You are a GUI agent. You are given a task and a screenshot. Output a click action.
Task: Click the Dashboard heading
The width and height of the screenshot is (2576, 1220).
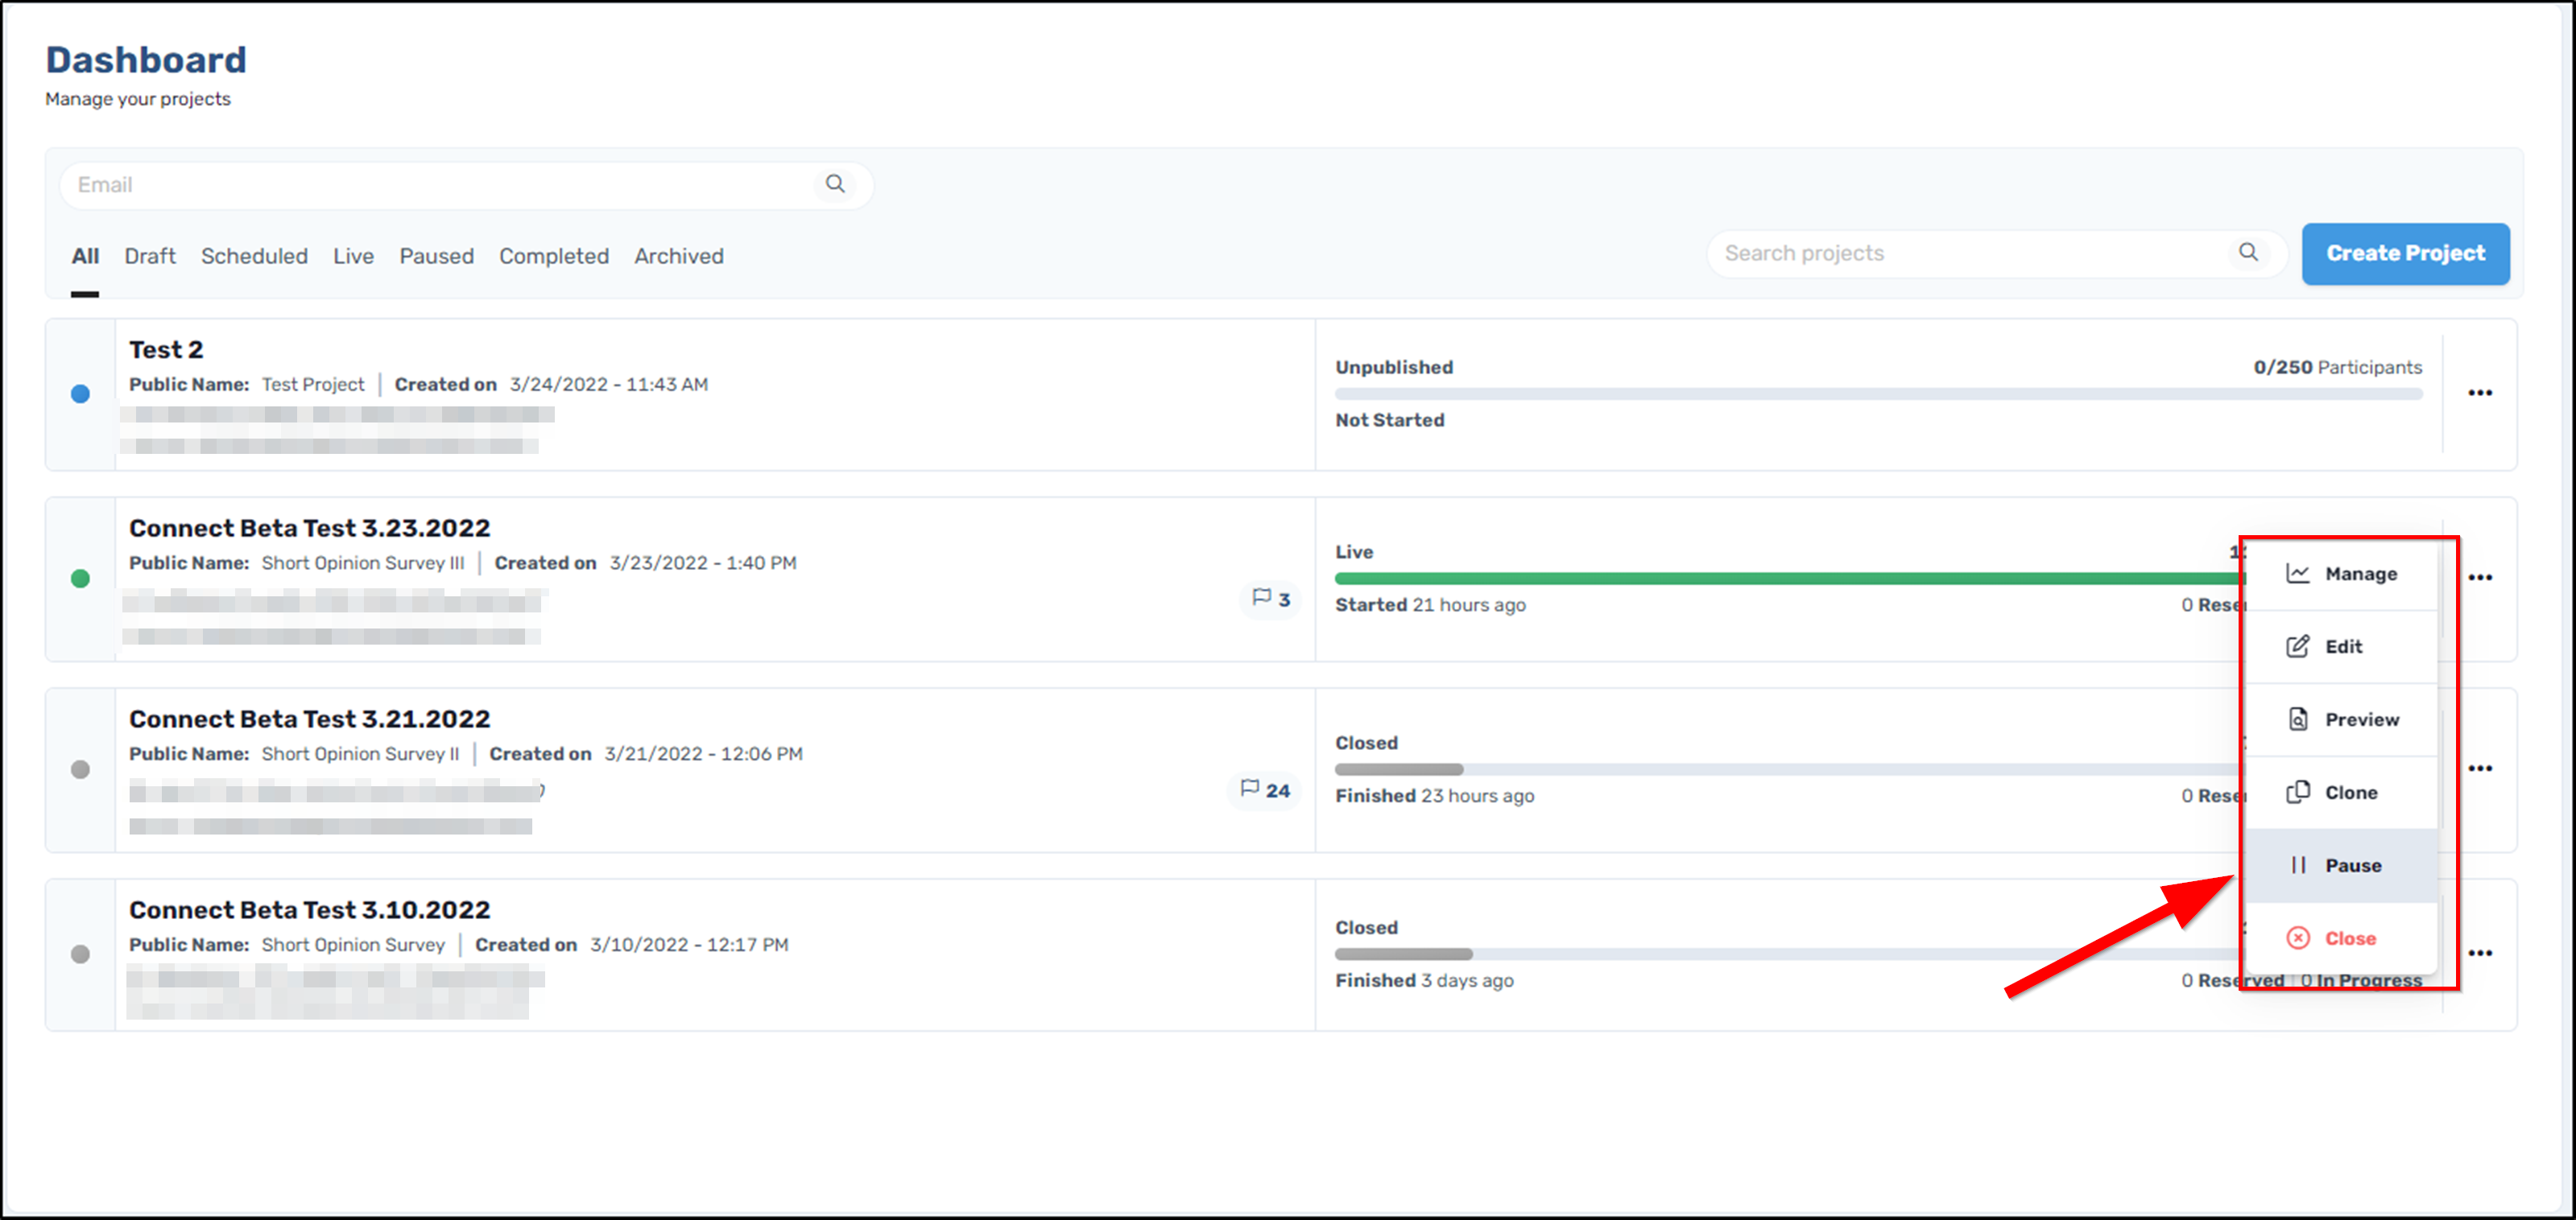146,60
